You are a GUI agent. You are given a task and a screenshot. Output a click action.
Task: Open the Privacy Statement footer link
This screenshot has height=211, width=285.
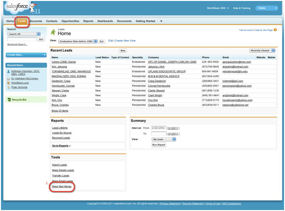point(170,204)
